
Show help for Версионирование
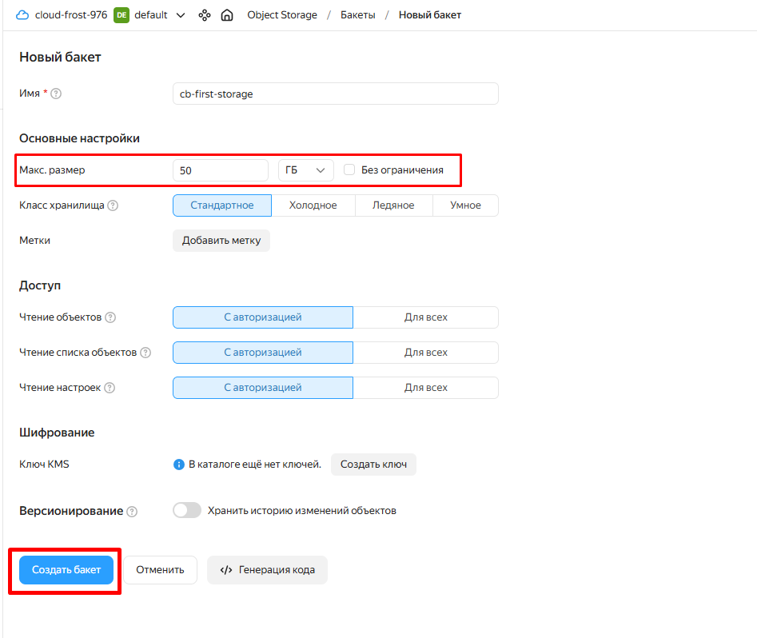(132, 512)
